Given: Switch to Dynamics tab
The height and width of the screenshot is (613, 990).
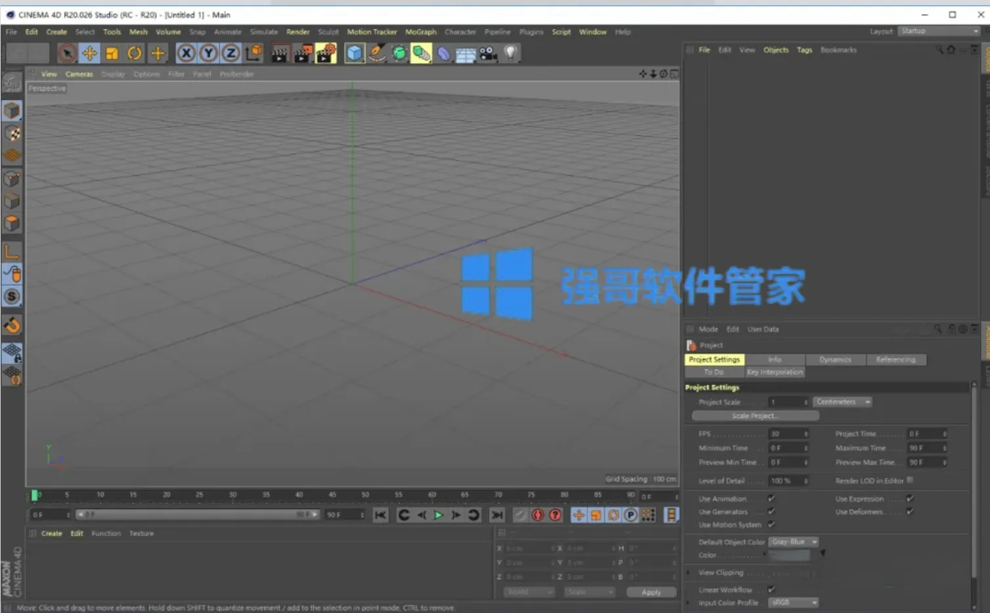Looking at the screenshot, I should (835, 359).
